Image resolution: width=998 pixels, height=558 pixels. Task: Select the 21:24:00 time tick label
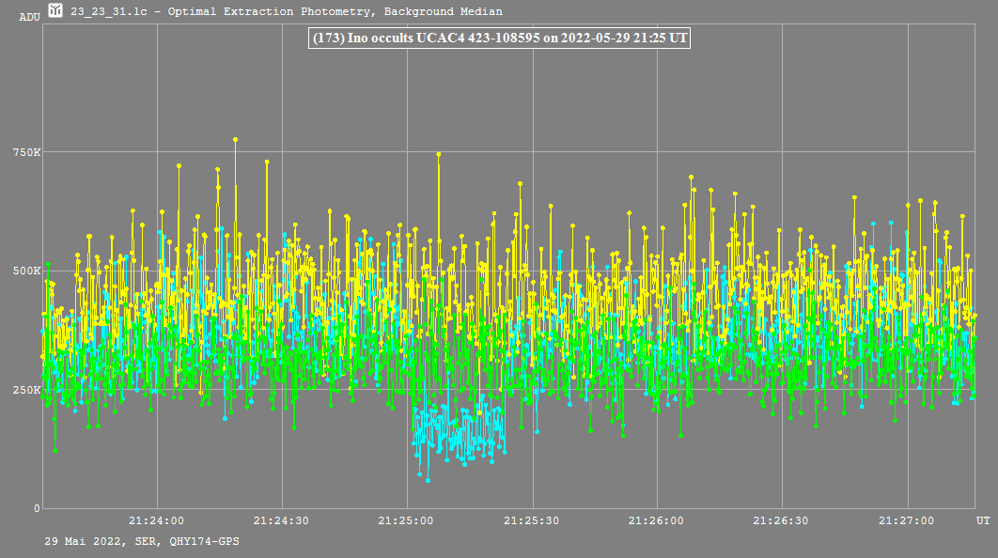(156, 519)
